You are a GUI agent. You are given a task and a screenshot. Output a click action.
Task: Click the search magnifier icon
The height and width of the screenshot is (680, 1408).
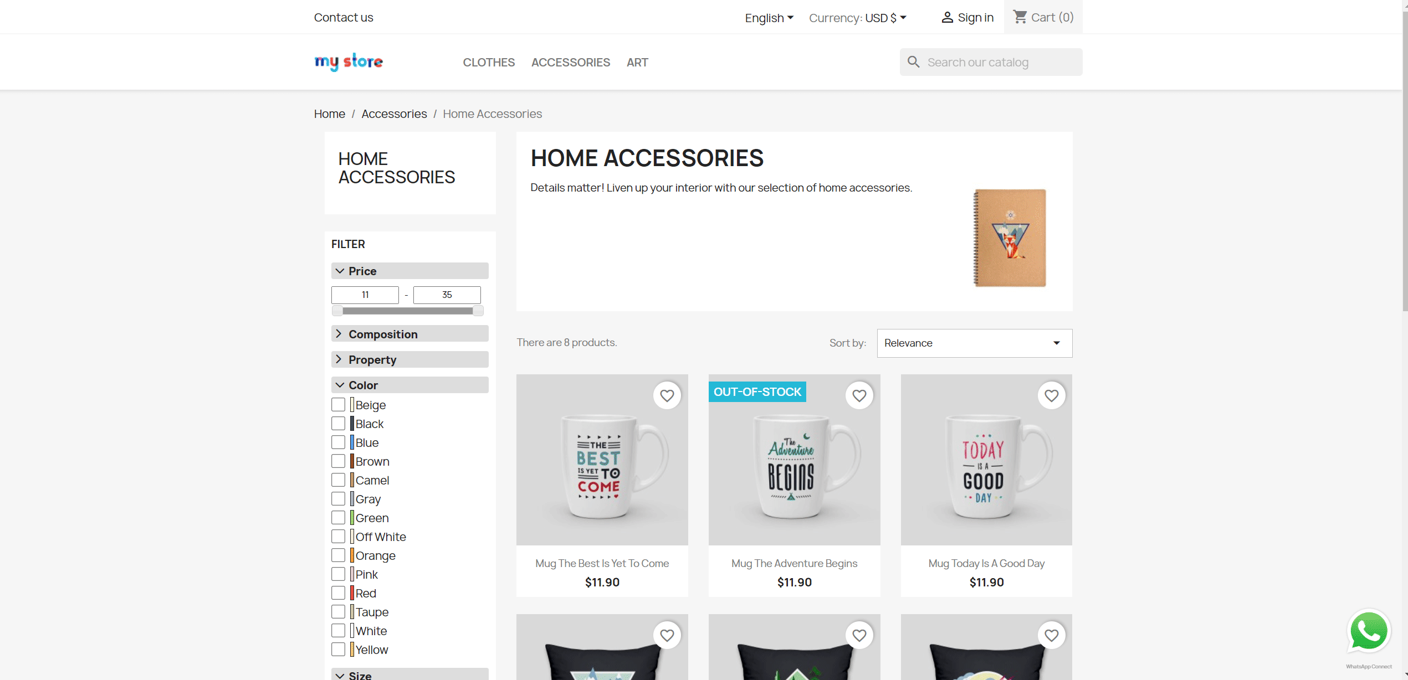point(914,62)
